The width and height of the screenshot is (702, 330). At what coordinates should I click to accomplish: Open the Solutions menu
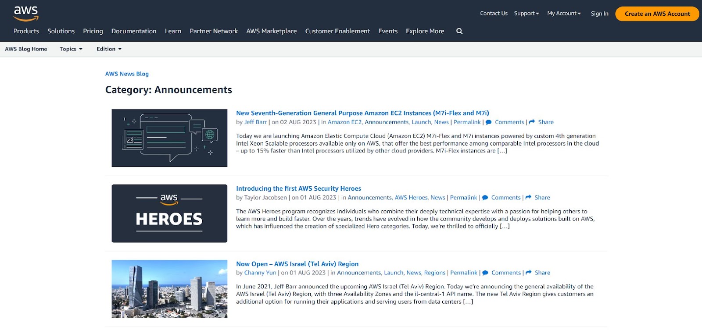61,31
